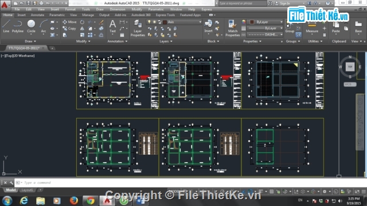Select the Line tool
Viewport: 367px width, 206px height.
[x=6, y=26]
